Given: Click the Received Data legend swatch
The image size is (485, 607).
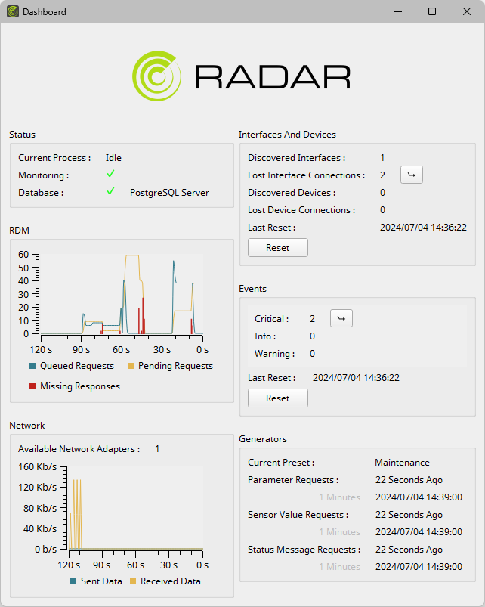Looking at the screenshot, I should [x=133, y=581].
